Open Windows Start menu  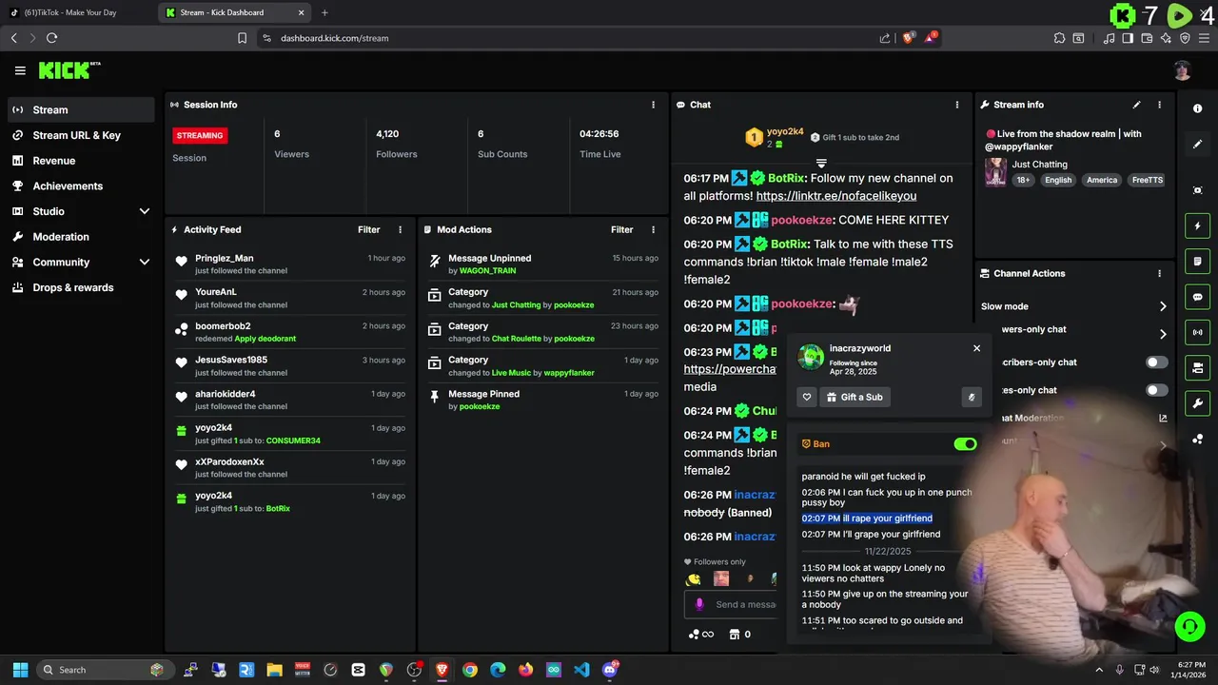point(20,670)
